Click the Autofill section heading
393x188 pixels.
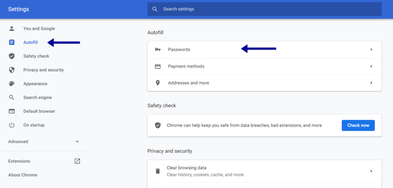click(x=155, y=33)
